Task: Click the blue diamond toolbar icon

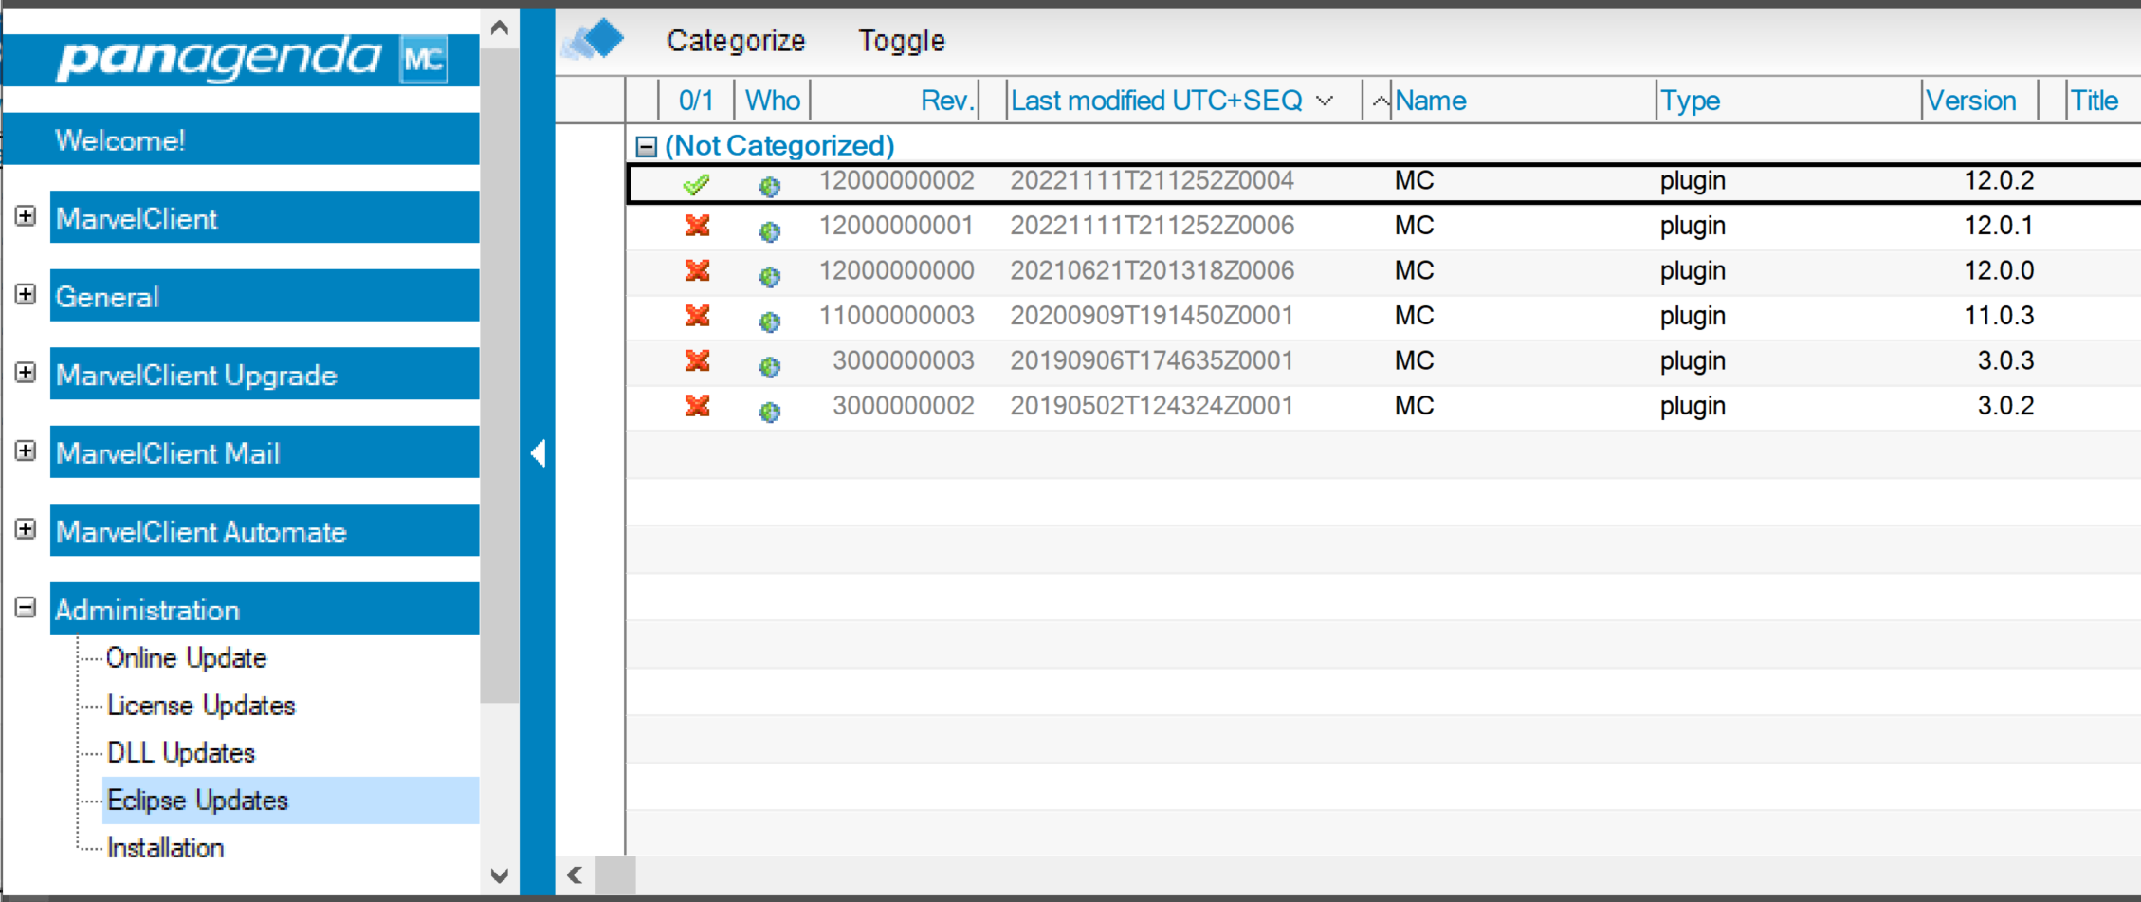Action: (x=595, y=40)
